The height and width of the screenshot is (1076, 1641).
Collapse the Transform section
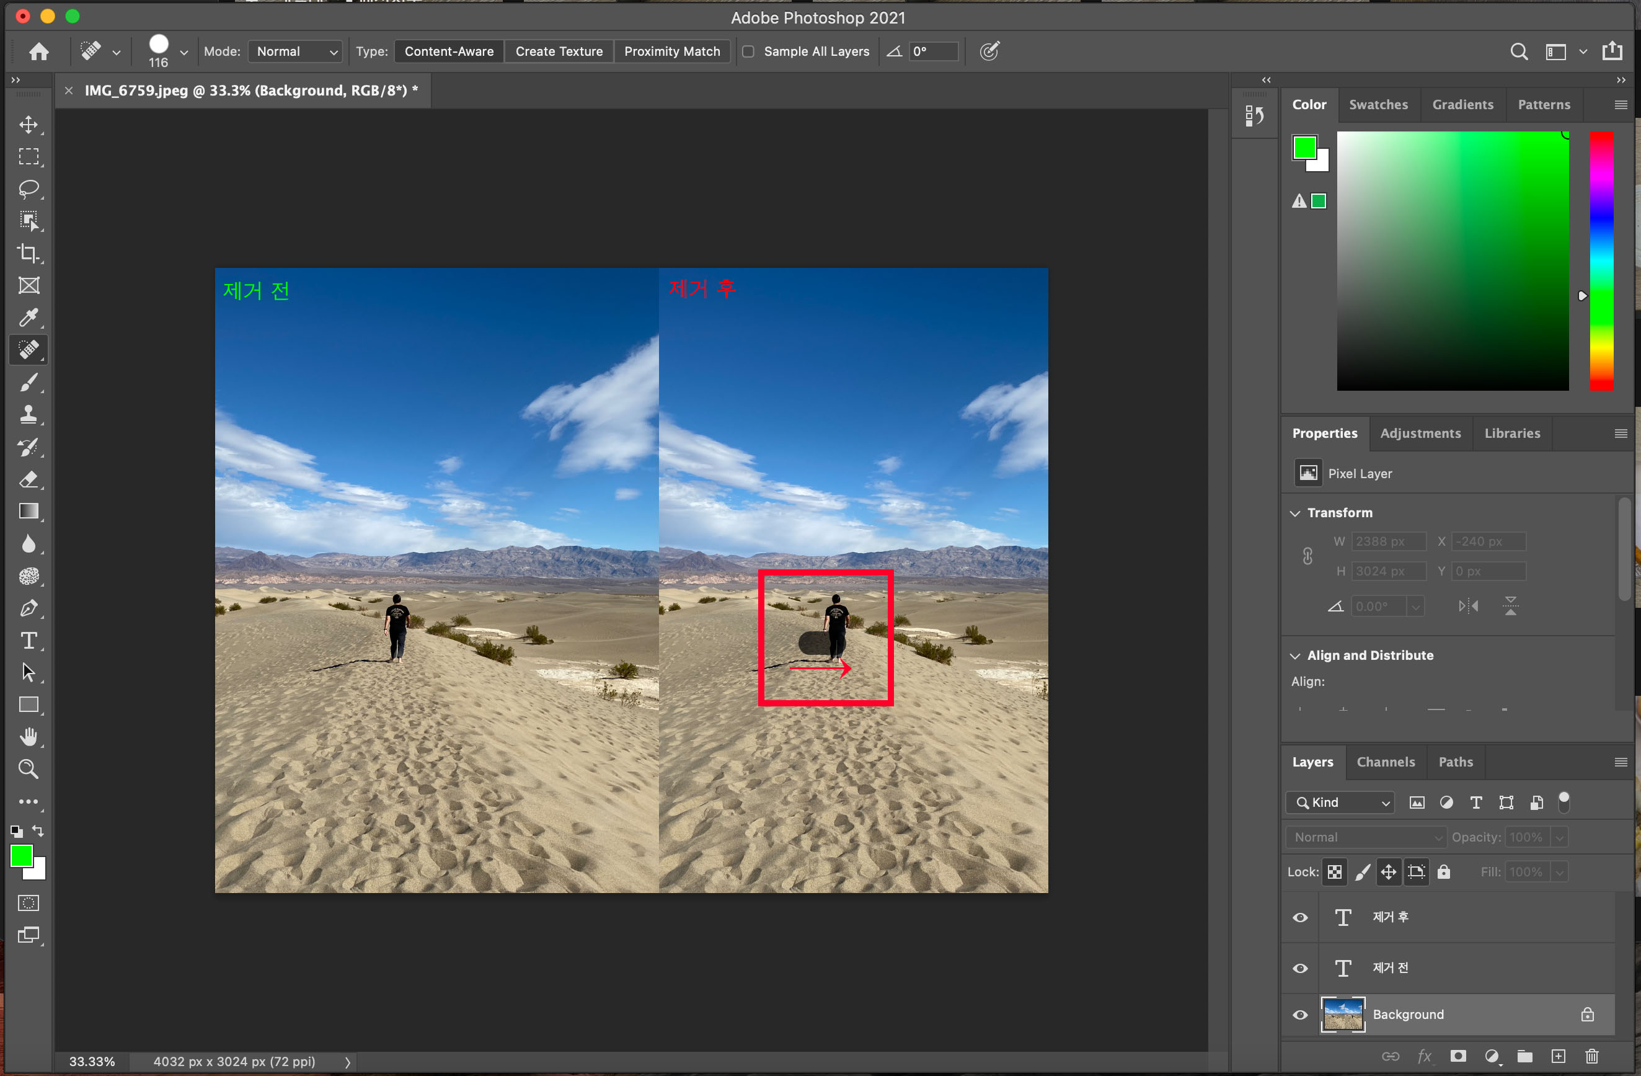[x=1296, y=513]
